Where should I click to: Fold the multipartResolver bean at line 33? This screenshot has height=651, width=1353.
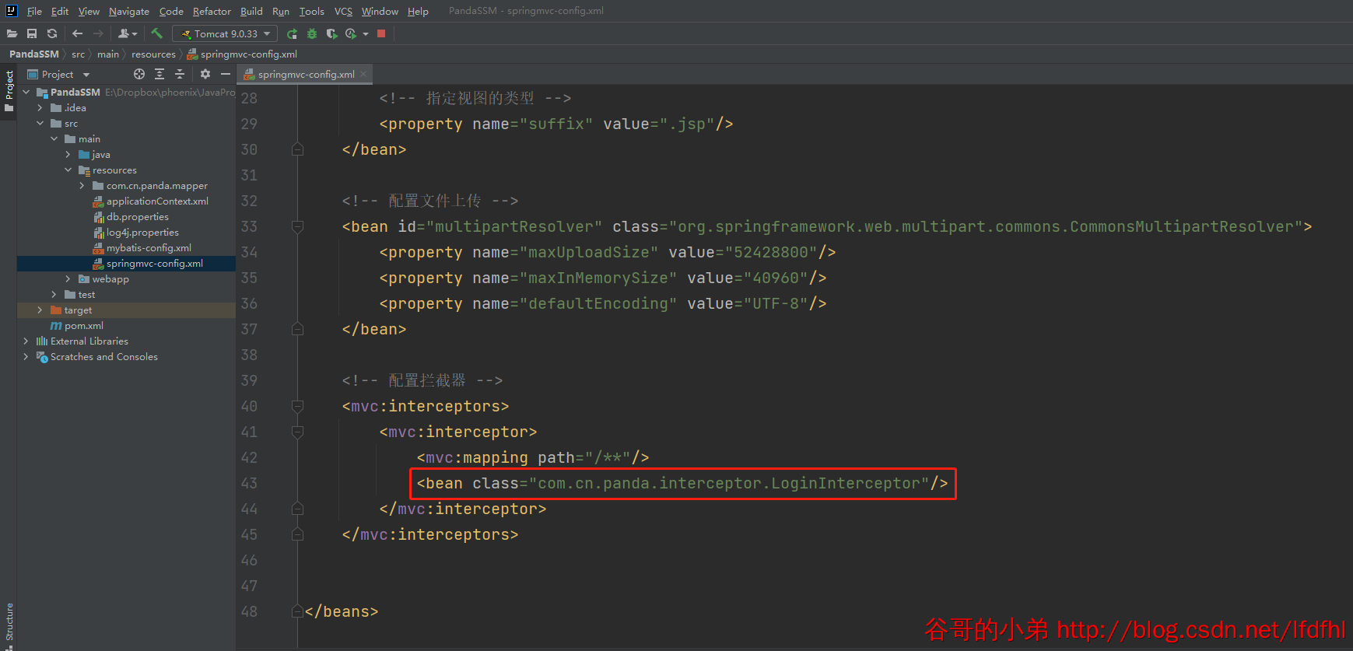297,227
